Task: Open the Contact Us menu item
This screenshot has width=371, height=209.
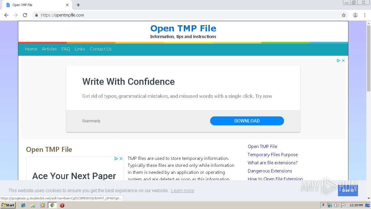Action: pyautogui.click(x=101, y=49)
